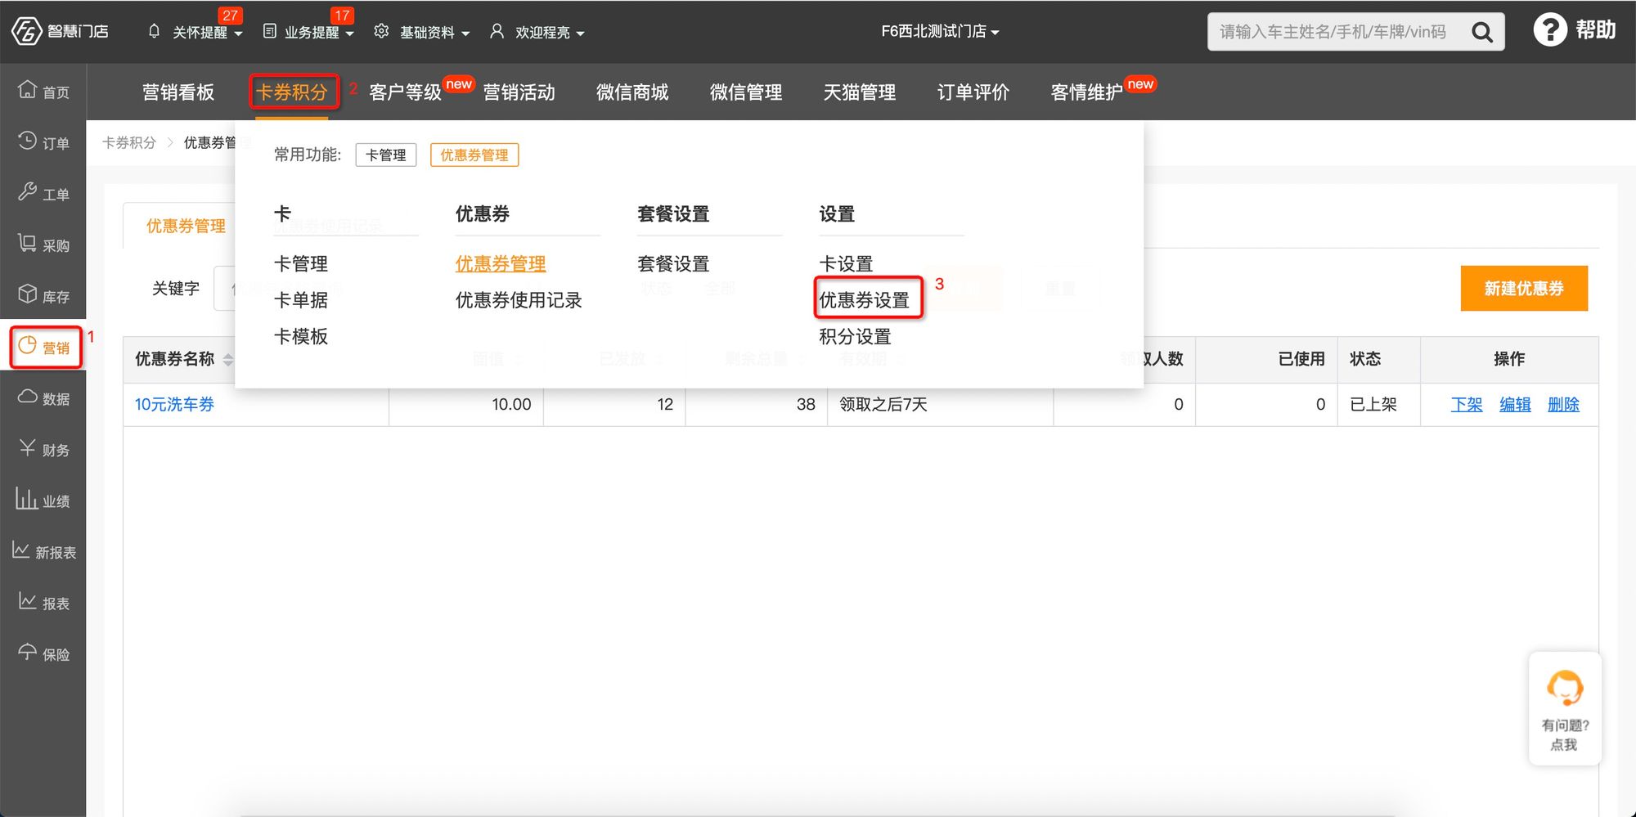Click the user avatar icon
The height and width of the screenshot is (817, 1636).
[497, 31]
